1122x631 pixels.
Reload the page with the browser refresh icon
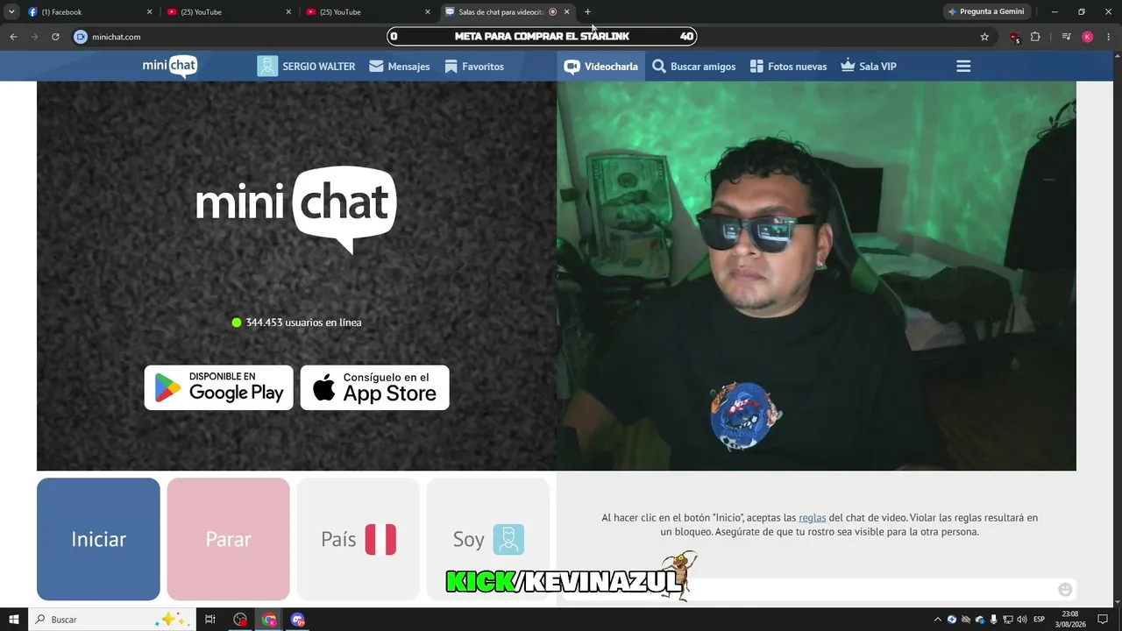point(55,37)
